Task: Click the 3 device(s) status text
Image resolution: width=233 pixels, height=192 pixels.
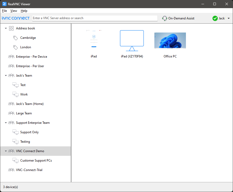Action: click(x=11, y=187)
